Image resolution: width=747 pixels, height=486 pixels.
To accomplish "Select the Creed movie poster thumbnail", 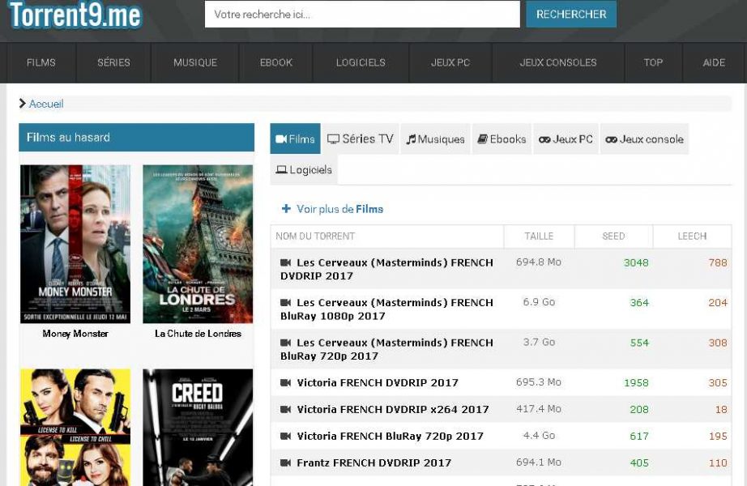I will tap(198, 427).
